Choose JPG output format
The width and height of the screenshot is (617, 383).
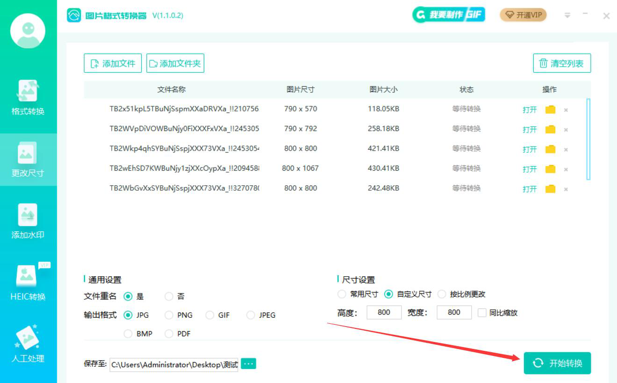pyautogui.click(x=128, y=315)
